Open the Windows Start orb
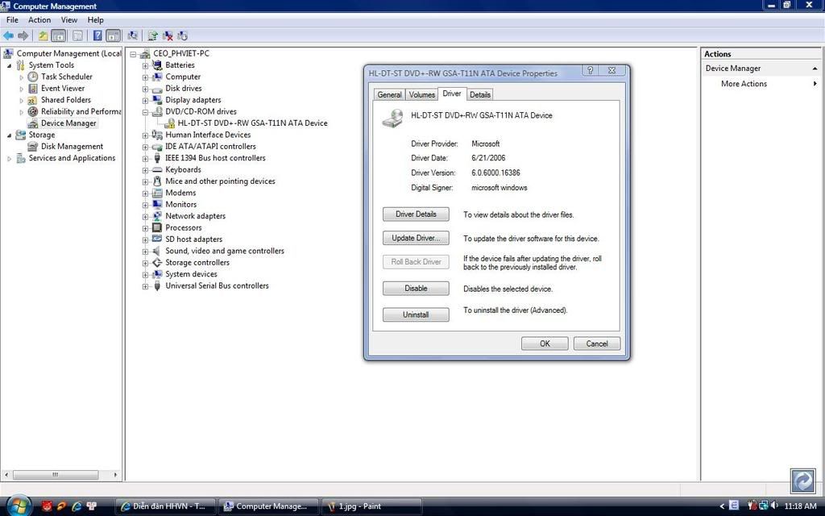Screen dimensions: 825x516 click(x=18, y=506)
